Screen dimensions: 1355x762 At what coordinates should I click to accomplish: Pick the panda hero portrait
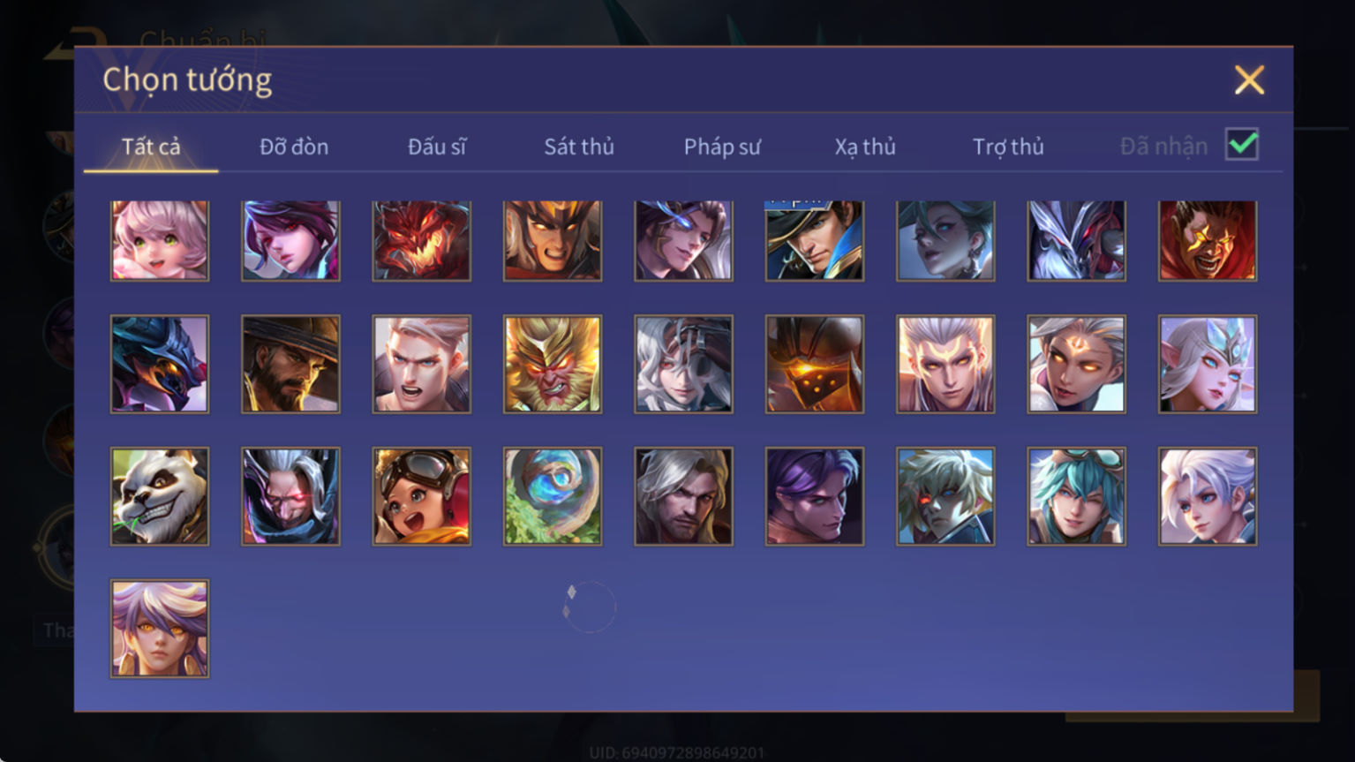[x=160, y=496]
